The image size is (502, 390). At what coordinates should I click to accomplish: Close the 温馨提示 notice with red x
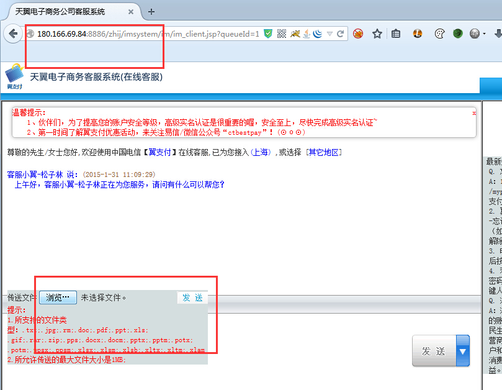tap(474, 113)
